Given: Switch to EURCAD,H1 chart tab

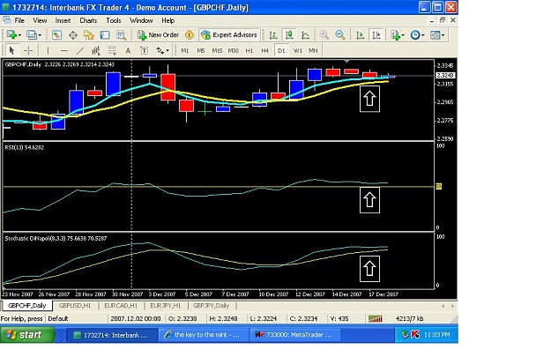Looking at the screenshot, I should click(121, 305).
